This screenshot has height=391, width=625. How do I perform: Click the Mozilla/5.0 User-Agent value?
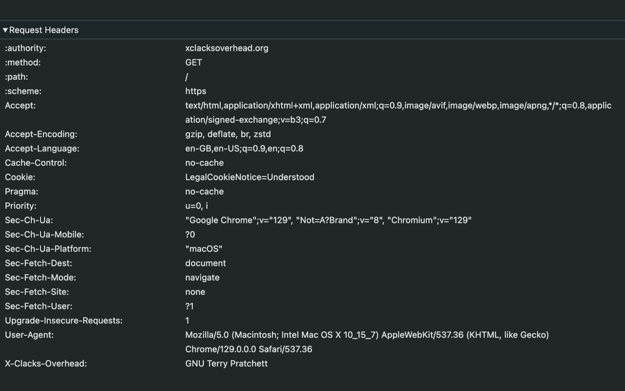[x=367, y=342]
